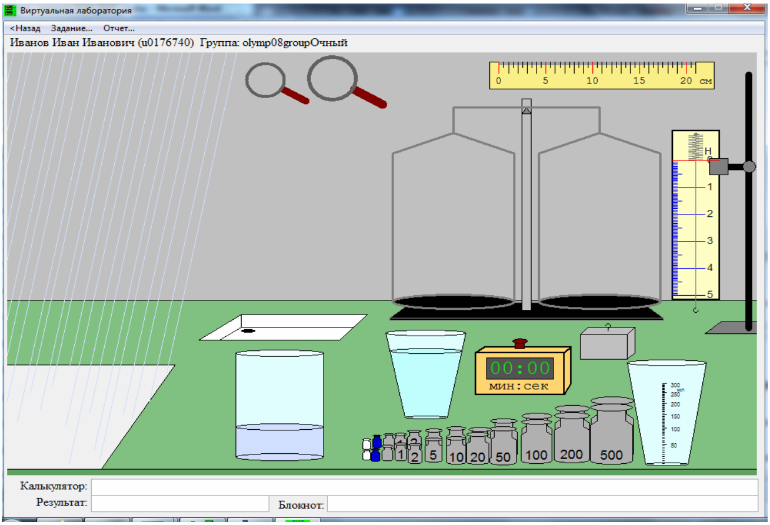Click the Назад back button
Image resolution: width=770 pixels, height=525 pixels.
tap(25, 28)
